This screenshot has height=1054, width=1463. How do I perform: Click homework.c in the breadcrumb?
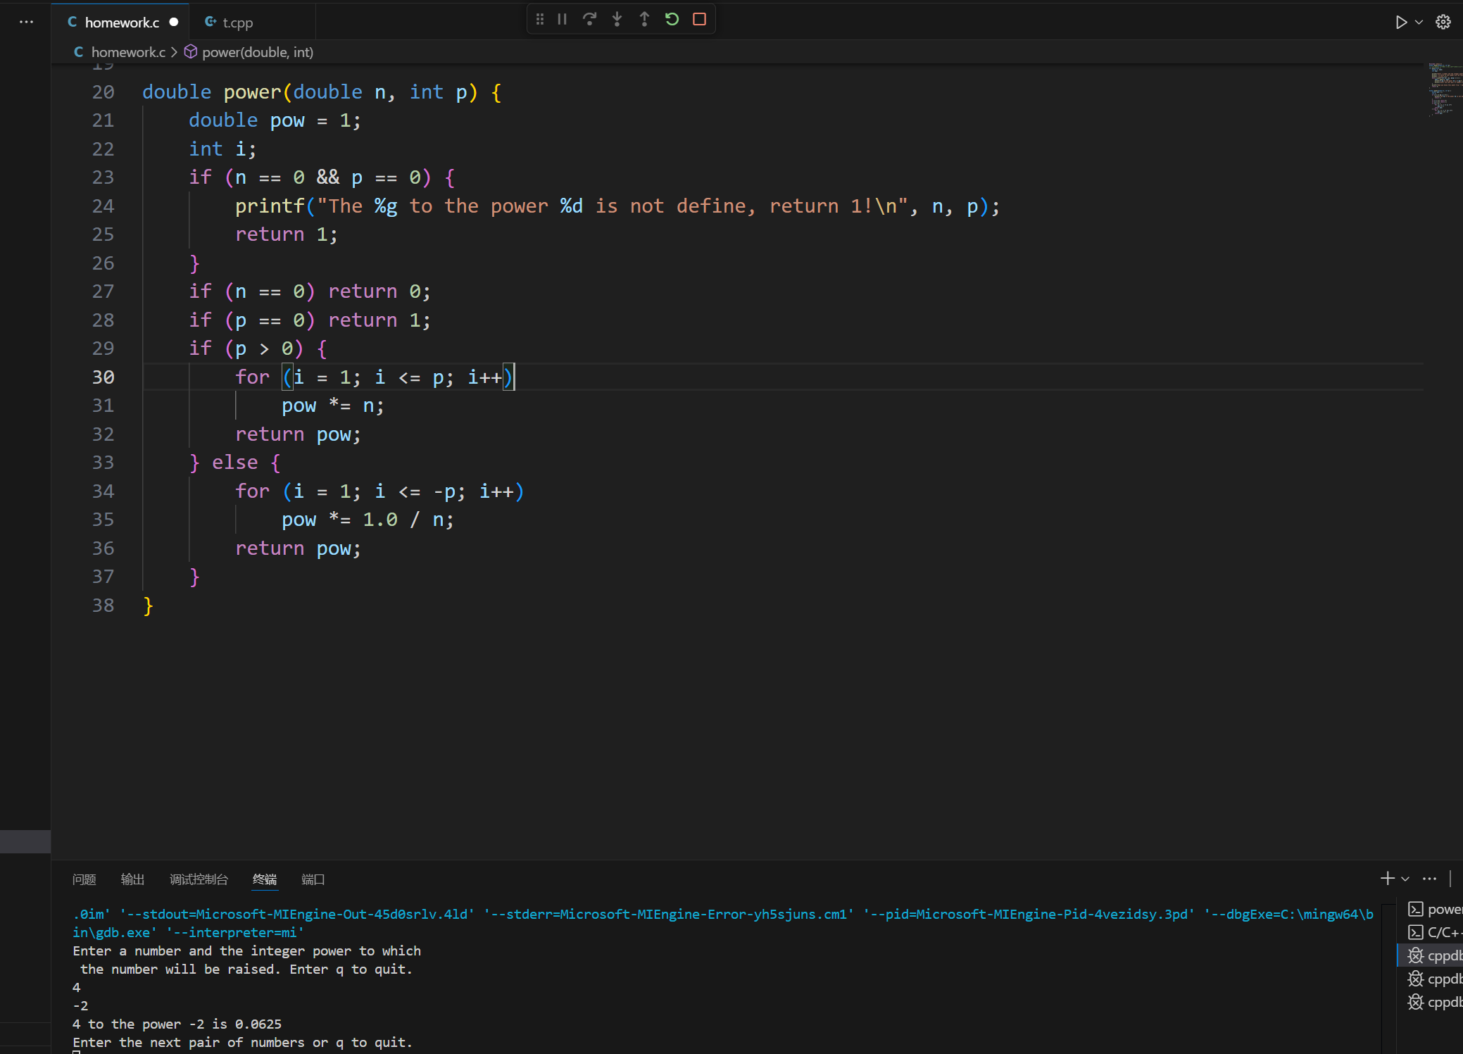click(127, 52)
